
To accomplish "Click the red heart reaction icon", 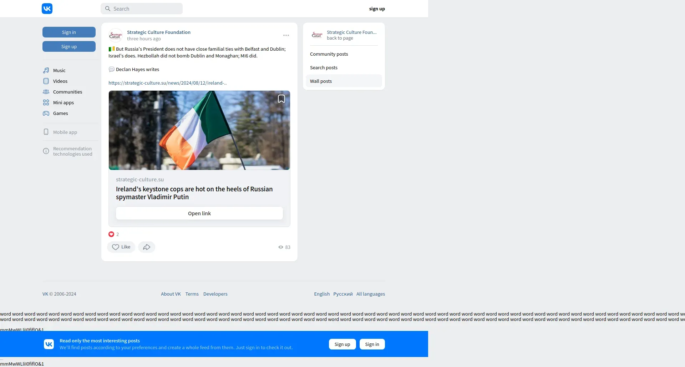I will click(111, 234).
